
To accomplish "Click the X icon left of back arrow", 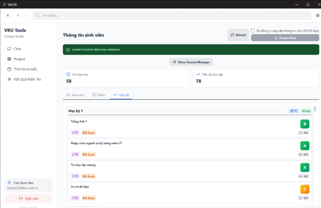I will pyautogui.click(x=8, y=15).
